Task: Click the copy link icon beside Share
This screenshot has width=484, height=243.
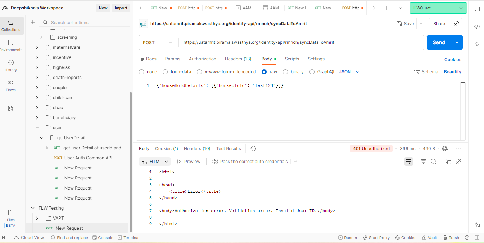Action: (x=456, y=24)
